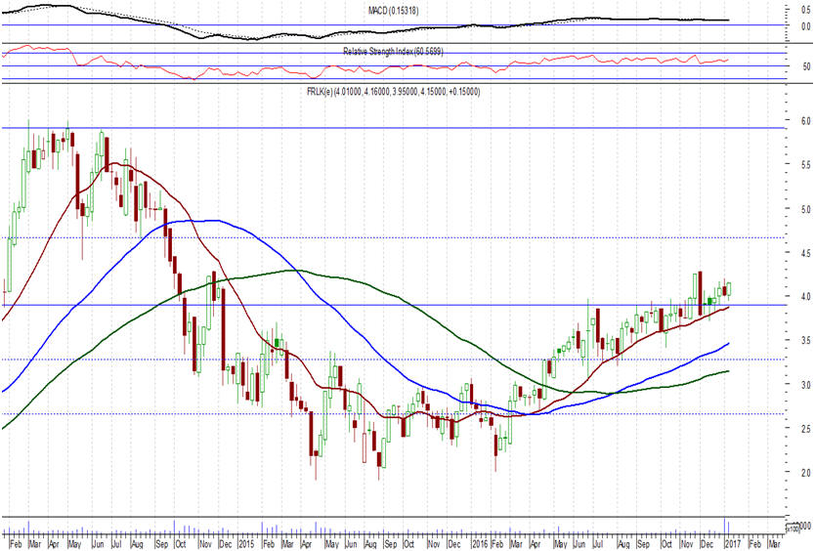Viewport: 815px width, 551px height.
Task: Click the Dec label just before 2015
Action: tap(225, 544)
